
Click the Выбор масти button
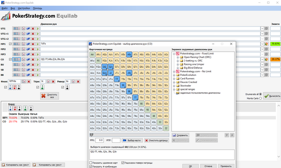pyautogui.click(x=132, y=140)
